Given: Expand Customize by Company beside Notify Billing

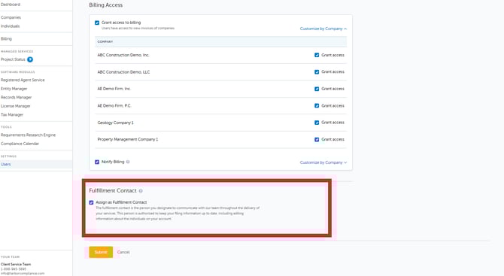Looking at the screenshot, I should (323, 162).
